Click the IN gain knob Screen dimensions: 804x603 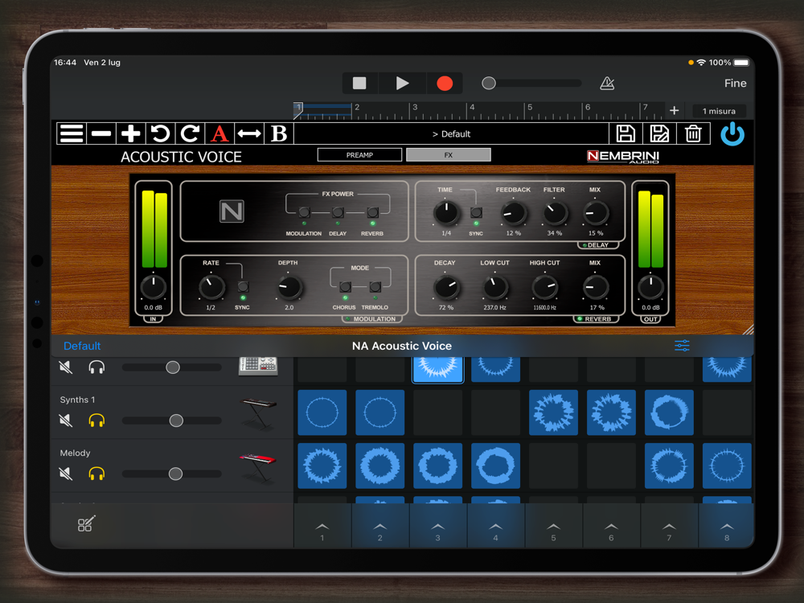click(153, 287)
